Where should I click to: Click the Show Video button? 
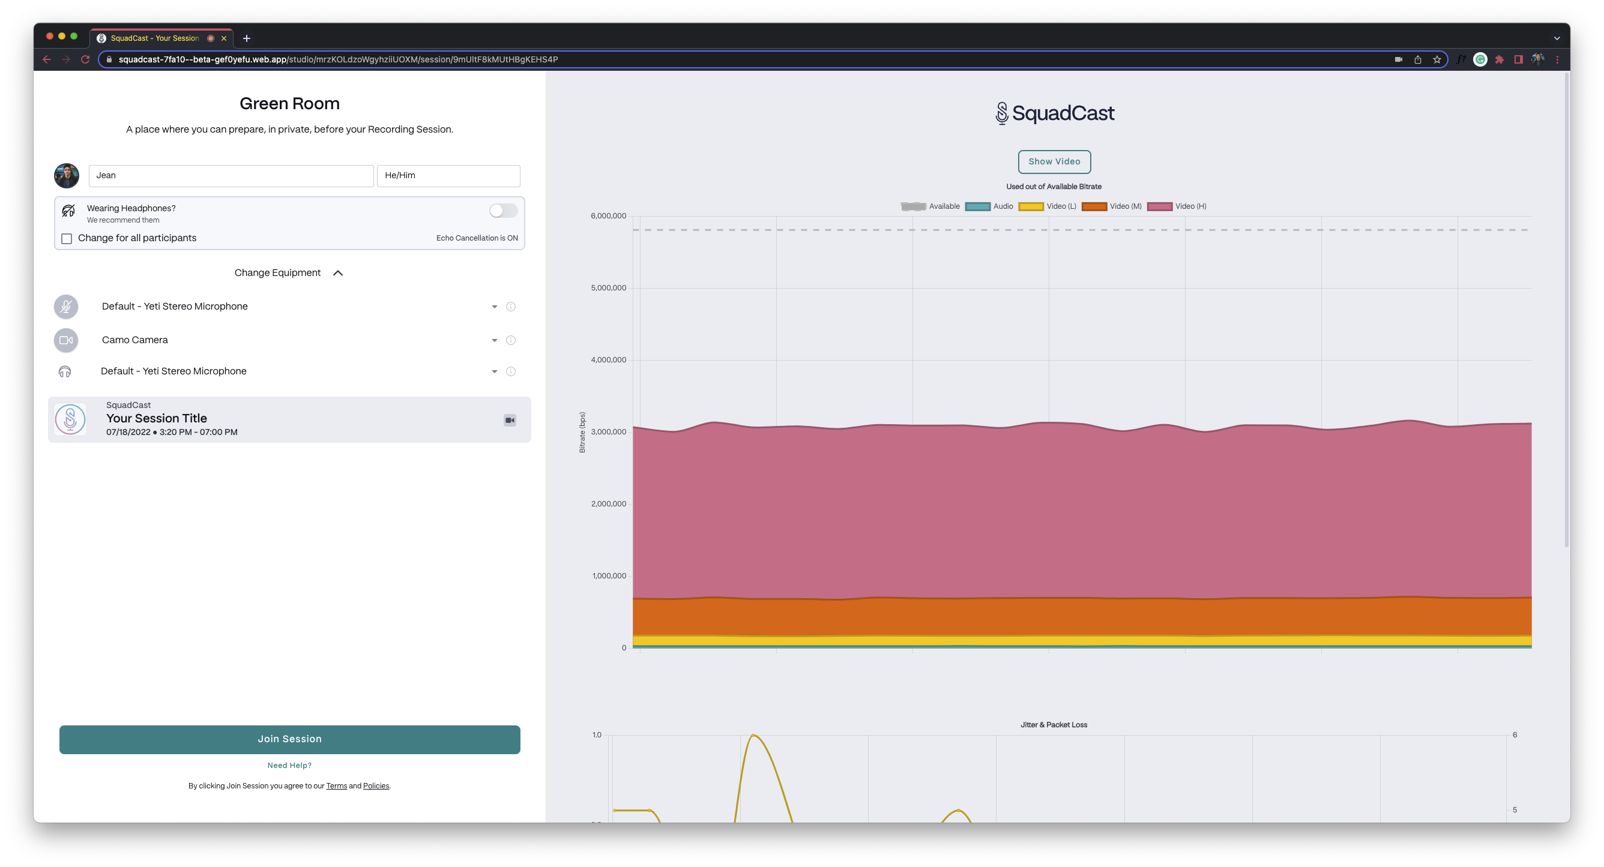coord(1054,162)
